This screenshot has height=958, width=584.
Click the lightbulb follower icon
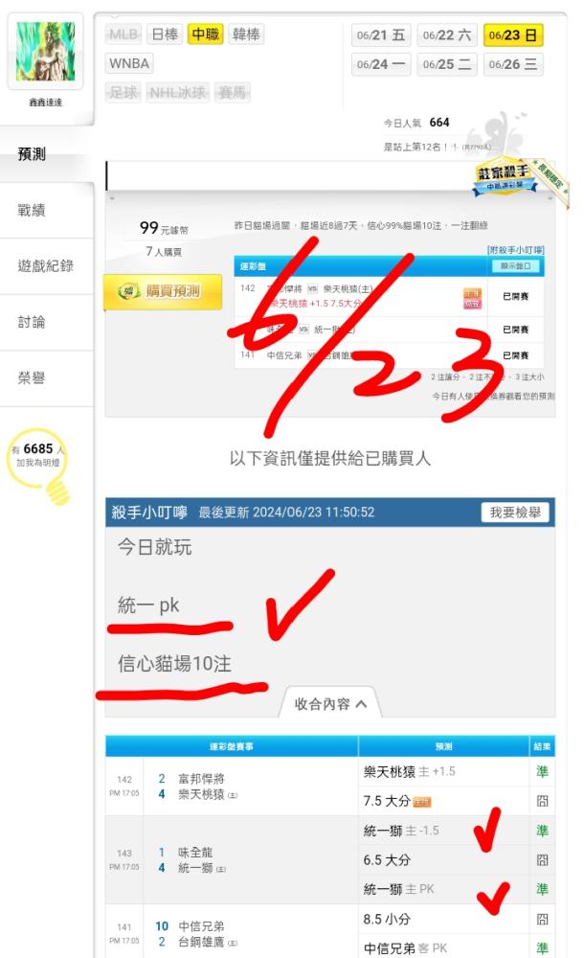click(39, 466)
